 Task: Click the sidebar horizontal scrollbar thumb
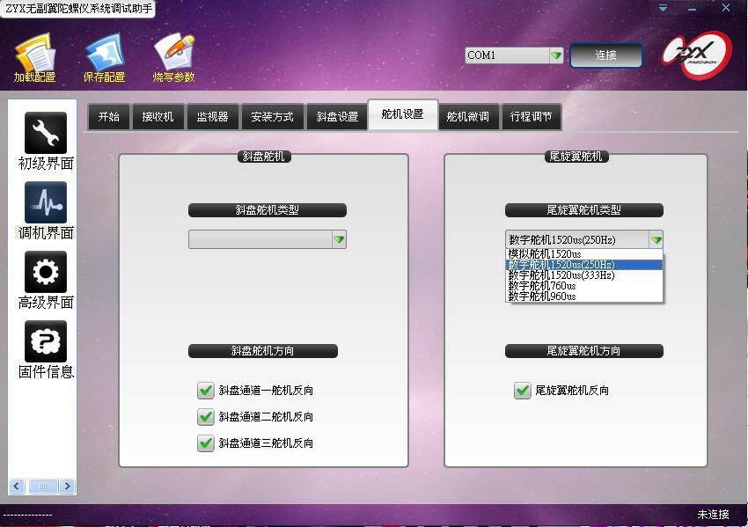click(43, 486)
